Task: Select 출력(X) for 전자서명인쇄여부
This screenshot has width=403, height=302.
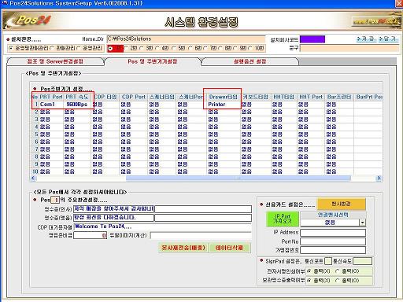Action: 309,271
